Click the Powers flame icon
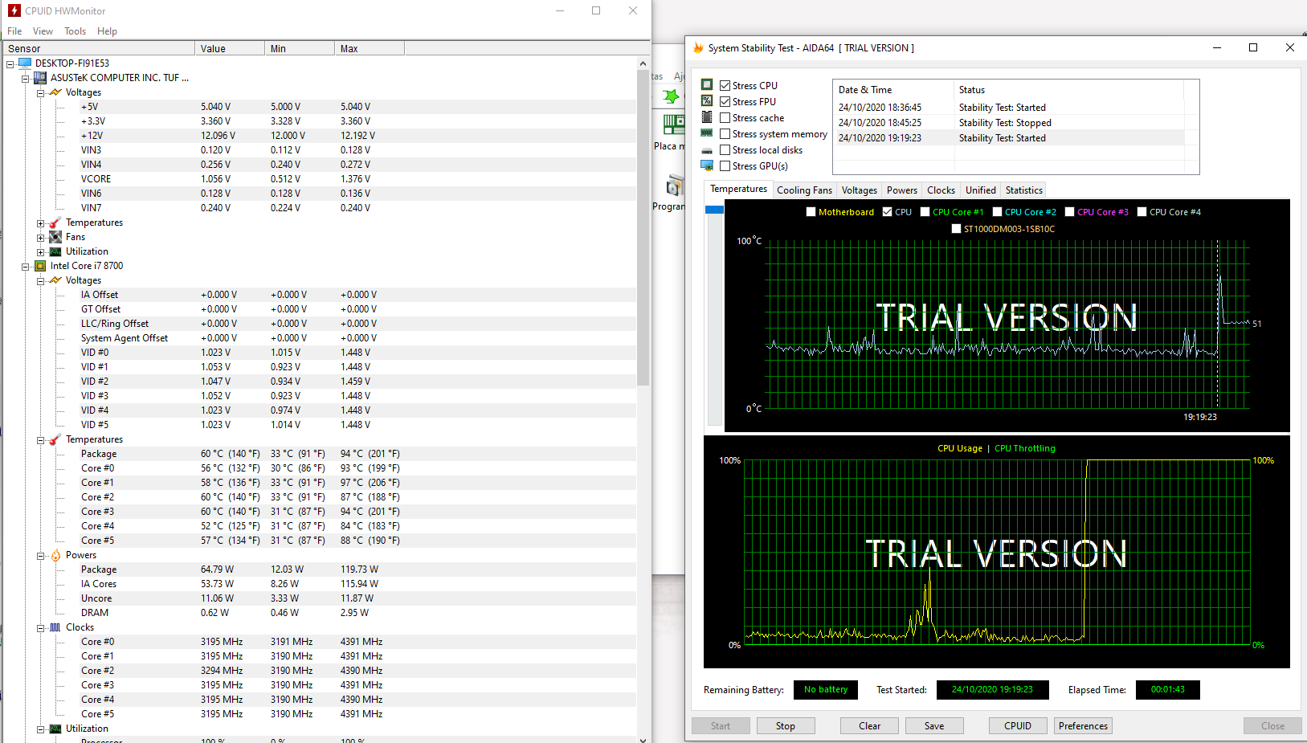This screenshot has height=743, width=1307. click(x=55, y=554)
